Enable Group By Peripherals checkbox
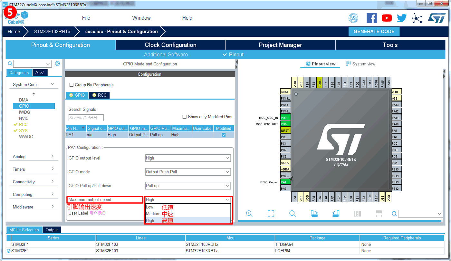Screen dimensions: 451x261 pos(72,85)
